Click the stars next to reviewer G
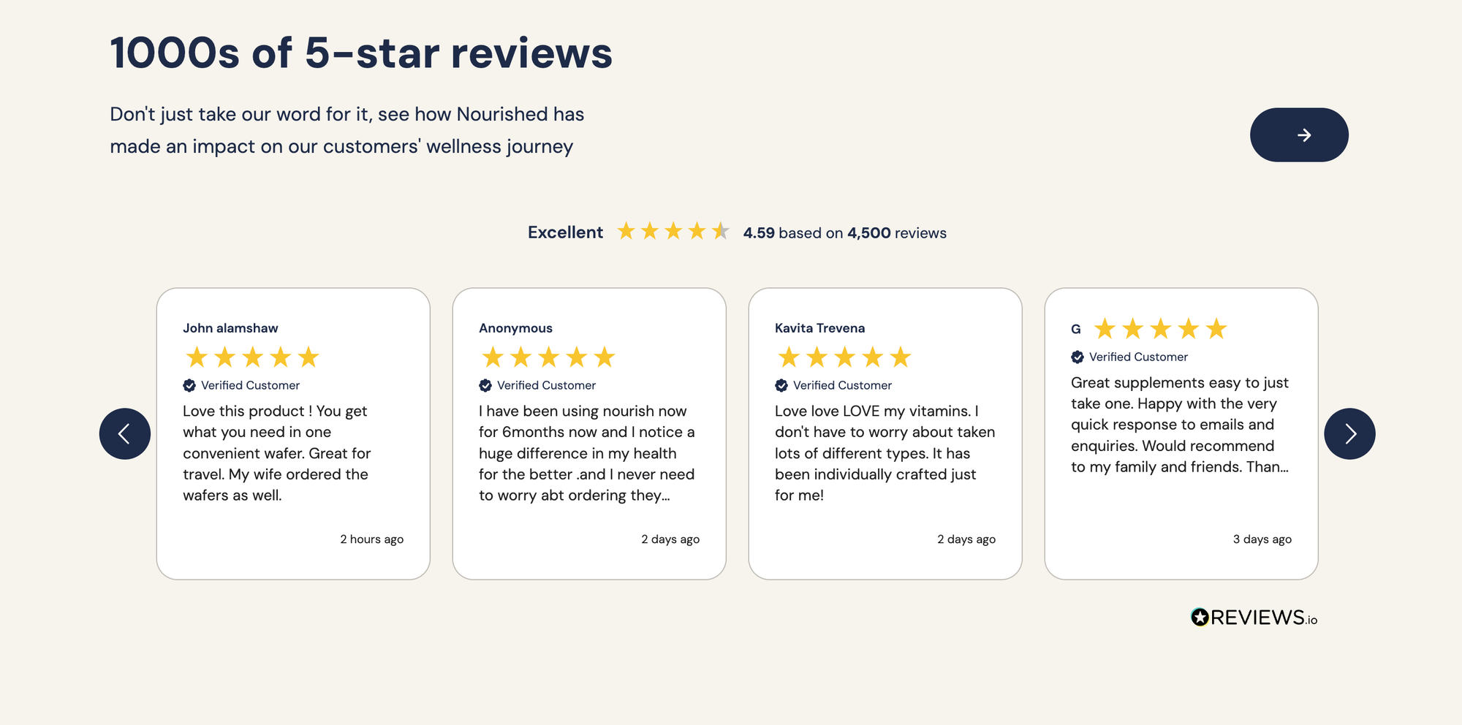Screen dimensions: 1462x725 tap(1161, 329)
